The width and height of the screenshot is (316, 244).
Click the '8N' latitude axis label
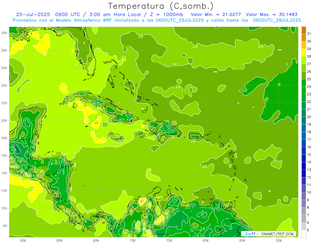point(5,226)
